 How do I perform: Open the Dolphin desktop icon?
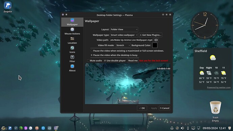tap(8, 7)
